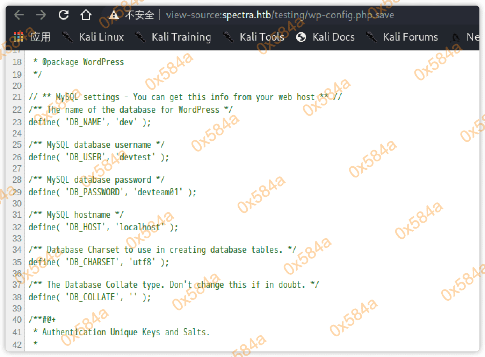
Task: Click the 'localhost' hostname value
Action: pos(140,227)
